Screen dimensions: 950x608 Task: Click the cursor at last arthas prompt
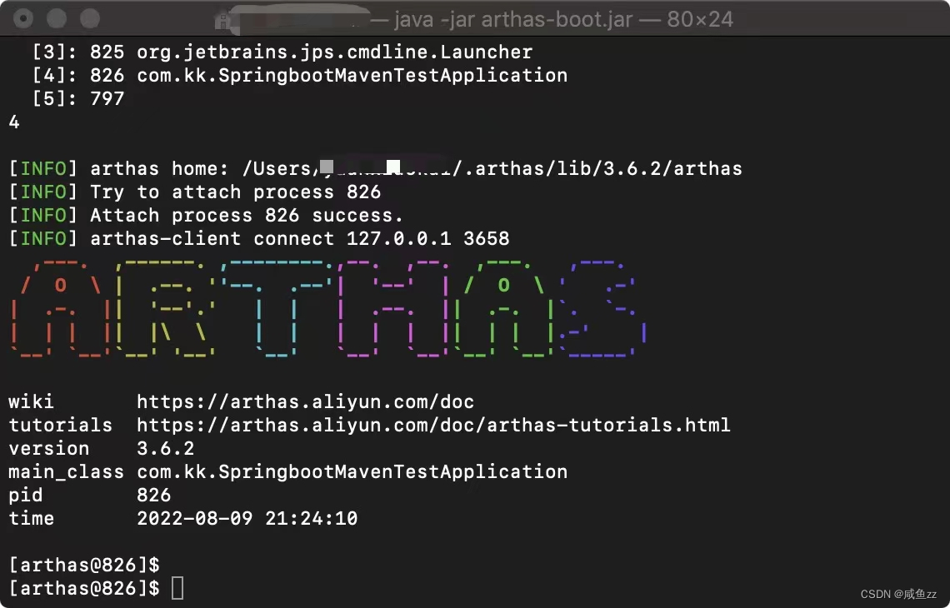[177, 588]
